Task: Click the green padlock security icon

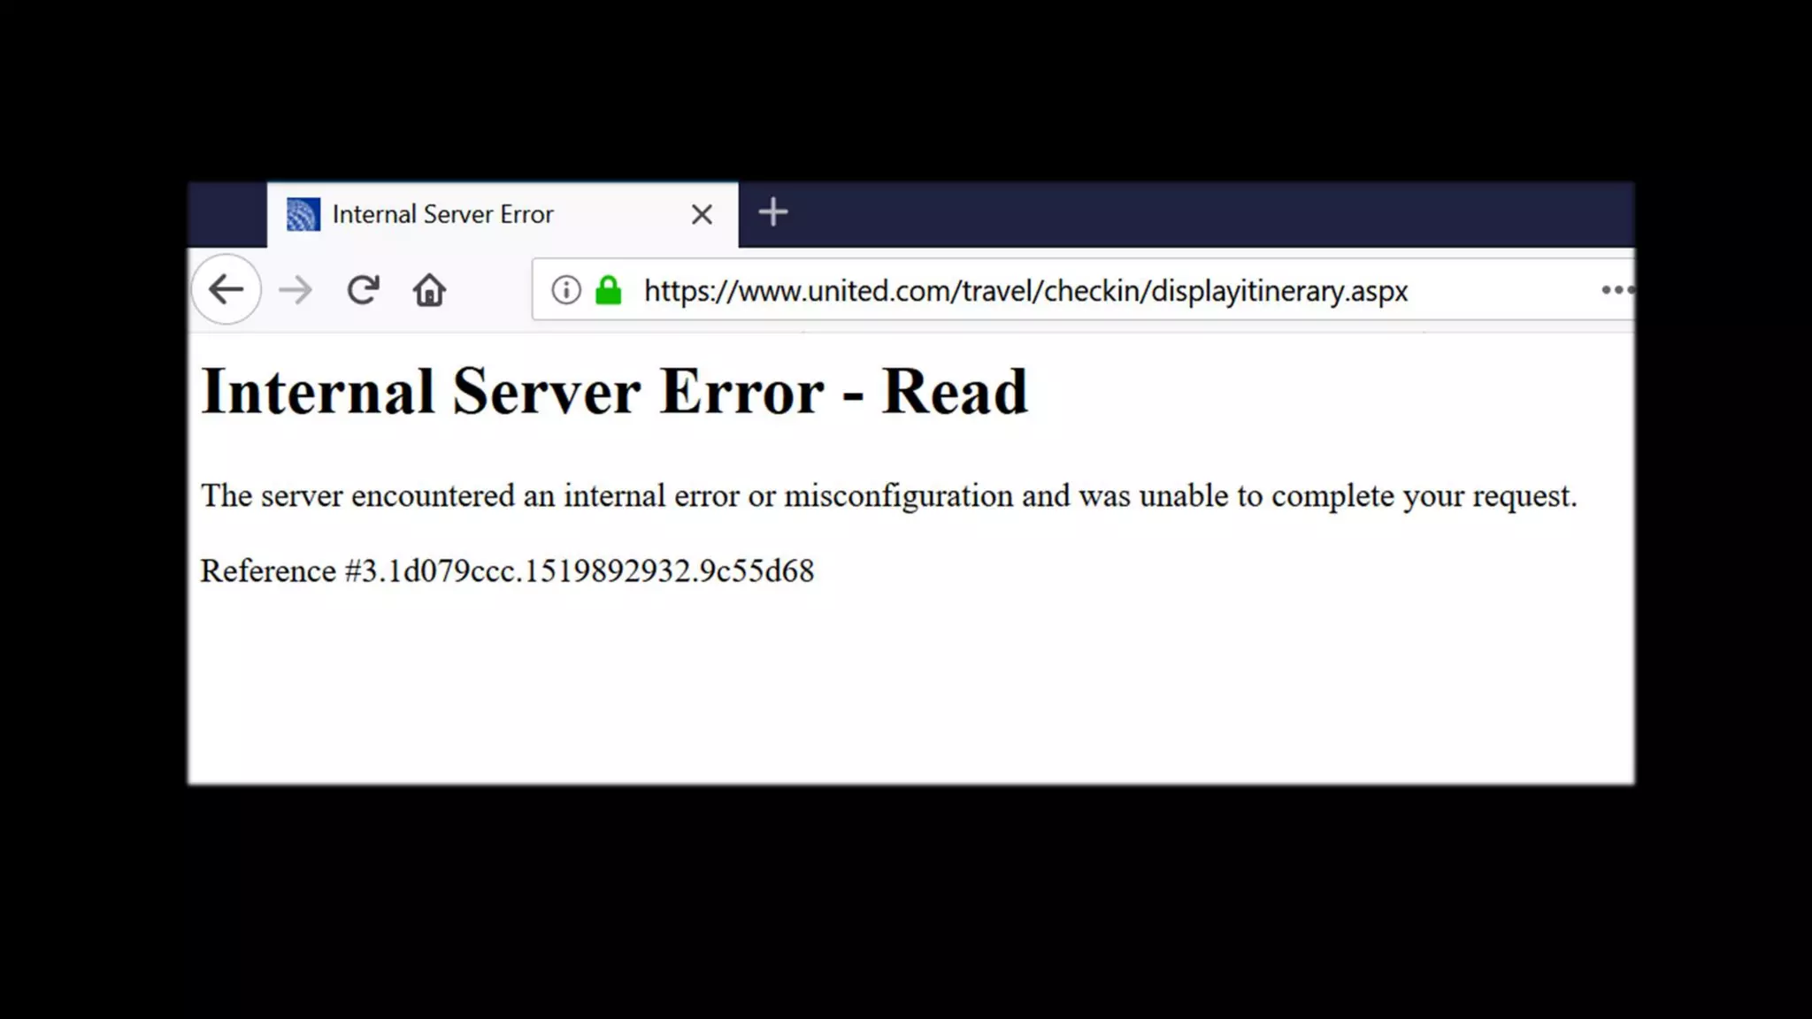Action: (608, 290)
